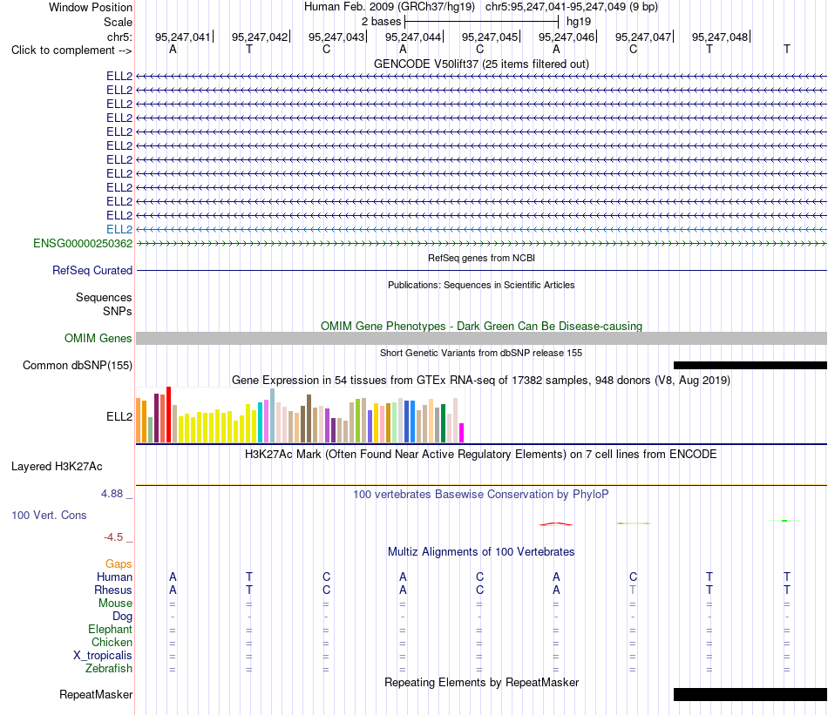Image resolution: width=828 pixels, height=715 pixels.
Task: Open the H3K27Ac Mark track title
Action: (481, 455)
